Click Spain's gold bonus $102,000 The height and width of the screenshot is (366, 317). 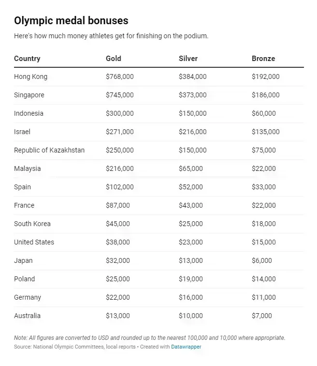(x=119, y=187)
